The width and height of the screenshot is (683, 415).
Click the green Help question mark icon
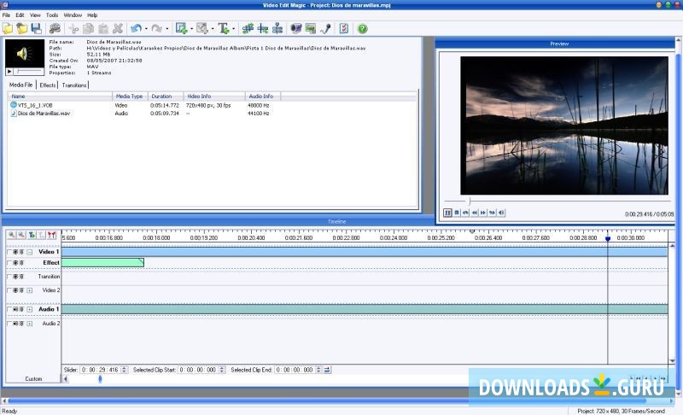pos(363,28)
